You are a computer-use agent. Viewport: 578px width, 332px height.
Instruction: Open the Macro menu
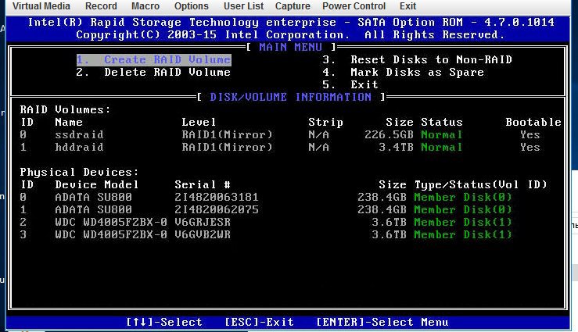[145, 6]
